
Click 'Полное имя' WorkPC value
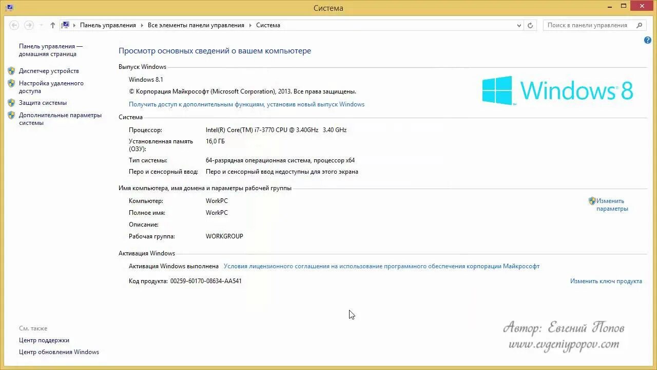tap(217, 213)
